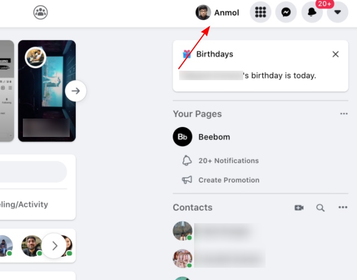Click the Birthdays gift icon
This screenshot has height=280, width=357.
point(187,54)
